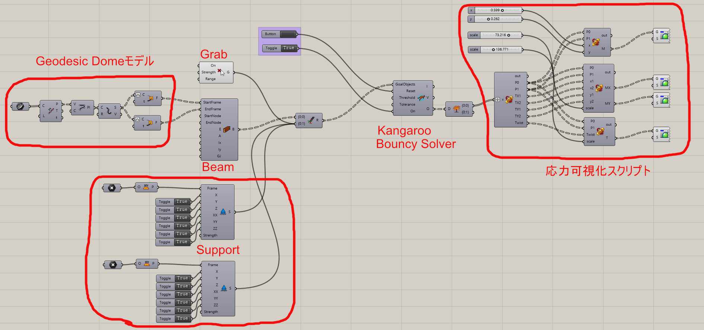704x330 pixels.
Task: Click the EndFrame input on the Beam component
Action: coord(213,109)
